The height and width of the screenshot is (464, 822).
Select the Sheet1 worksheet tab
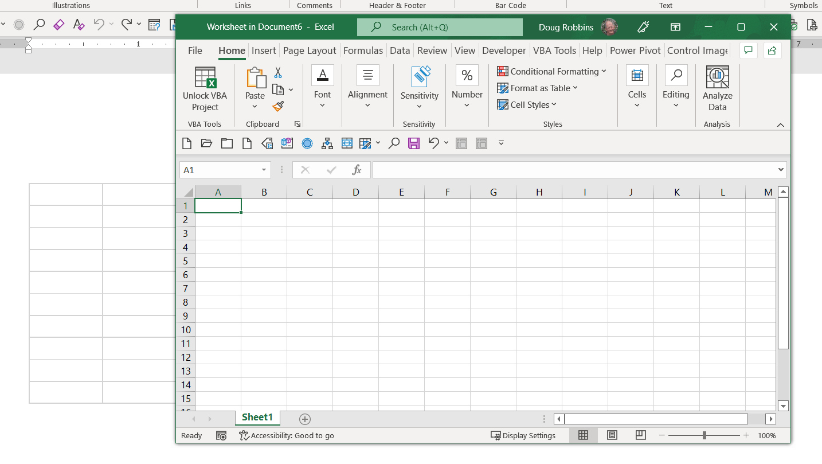pos(257,418)
